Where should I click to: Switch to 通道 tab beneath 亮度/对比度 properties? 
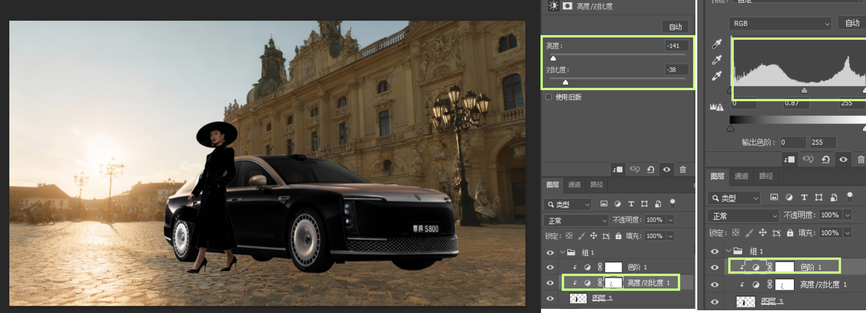pyautogui.click(x=574, y=185)
